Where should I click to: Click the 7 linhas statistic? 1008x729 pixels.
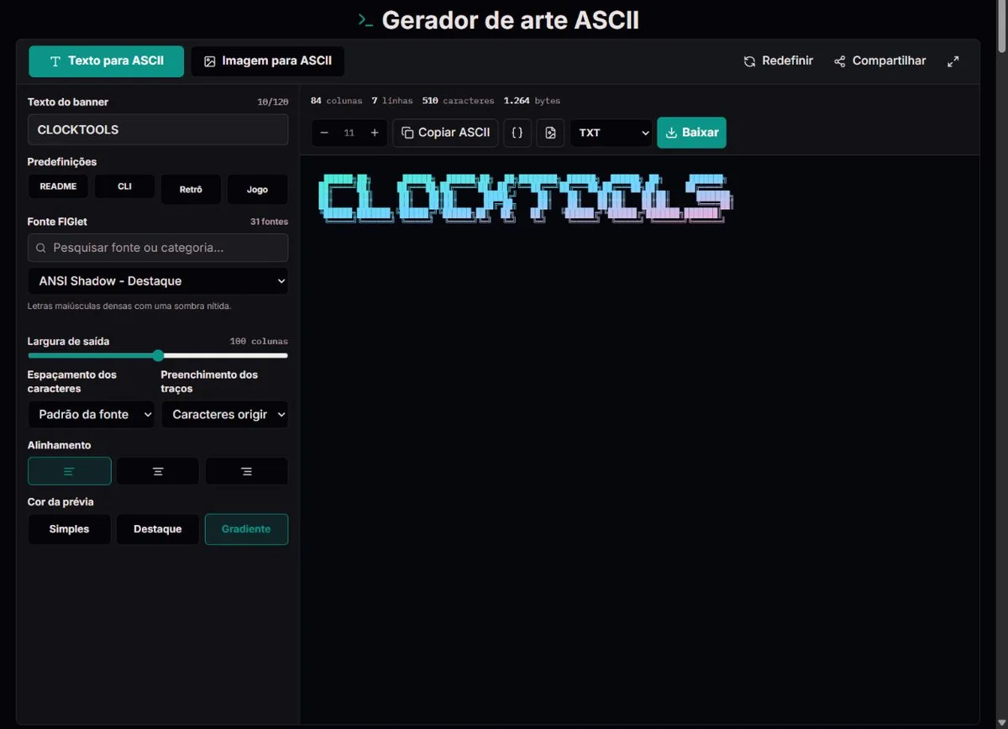(392, 101)
